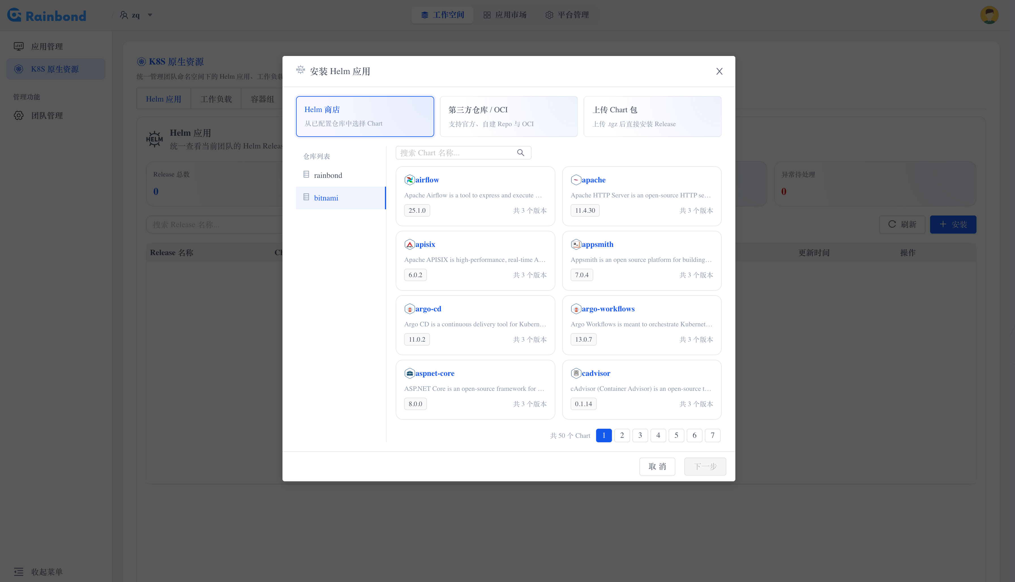Image resolution: width=1015 pixels, height=582 pixels.
Task: Open the airflow chart card title
Action: tap(427, 180)
